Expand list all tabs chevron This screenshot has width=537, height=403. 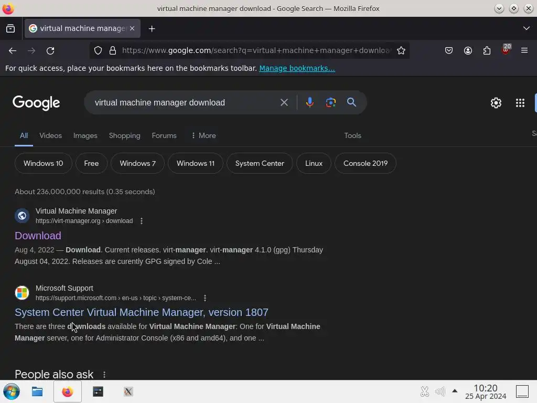527,28
